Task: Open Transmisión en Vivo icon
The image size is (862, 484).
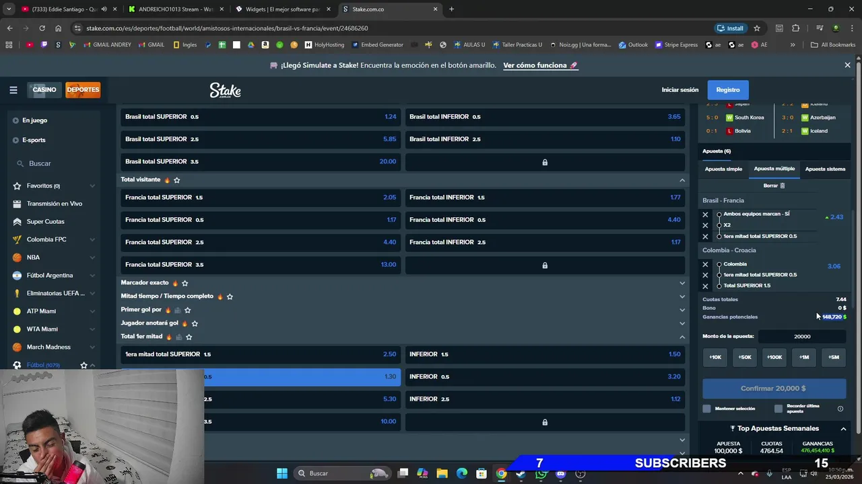Action: (17, 204)
